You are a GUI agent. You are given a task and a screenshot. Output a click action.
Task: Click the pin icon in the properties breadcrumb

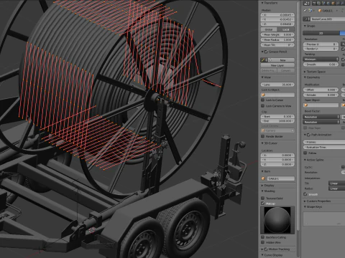point(305,11)
